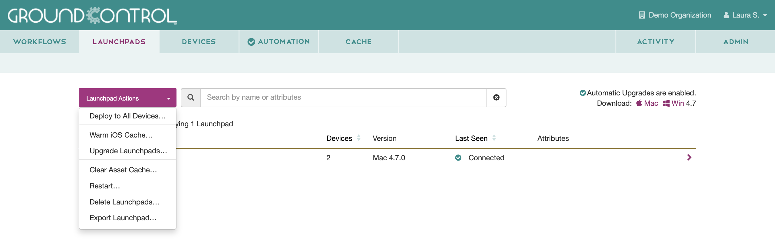Click the search magnifier icon
The image size is (775, 249).
point(191,98)
